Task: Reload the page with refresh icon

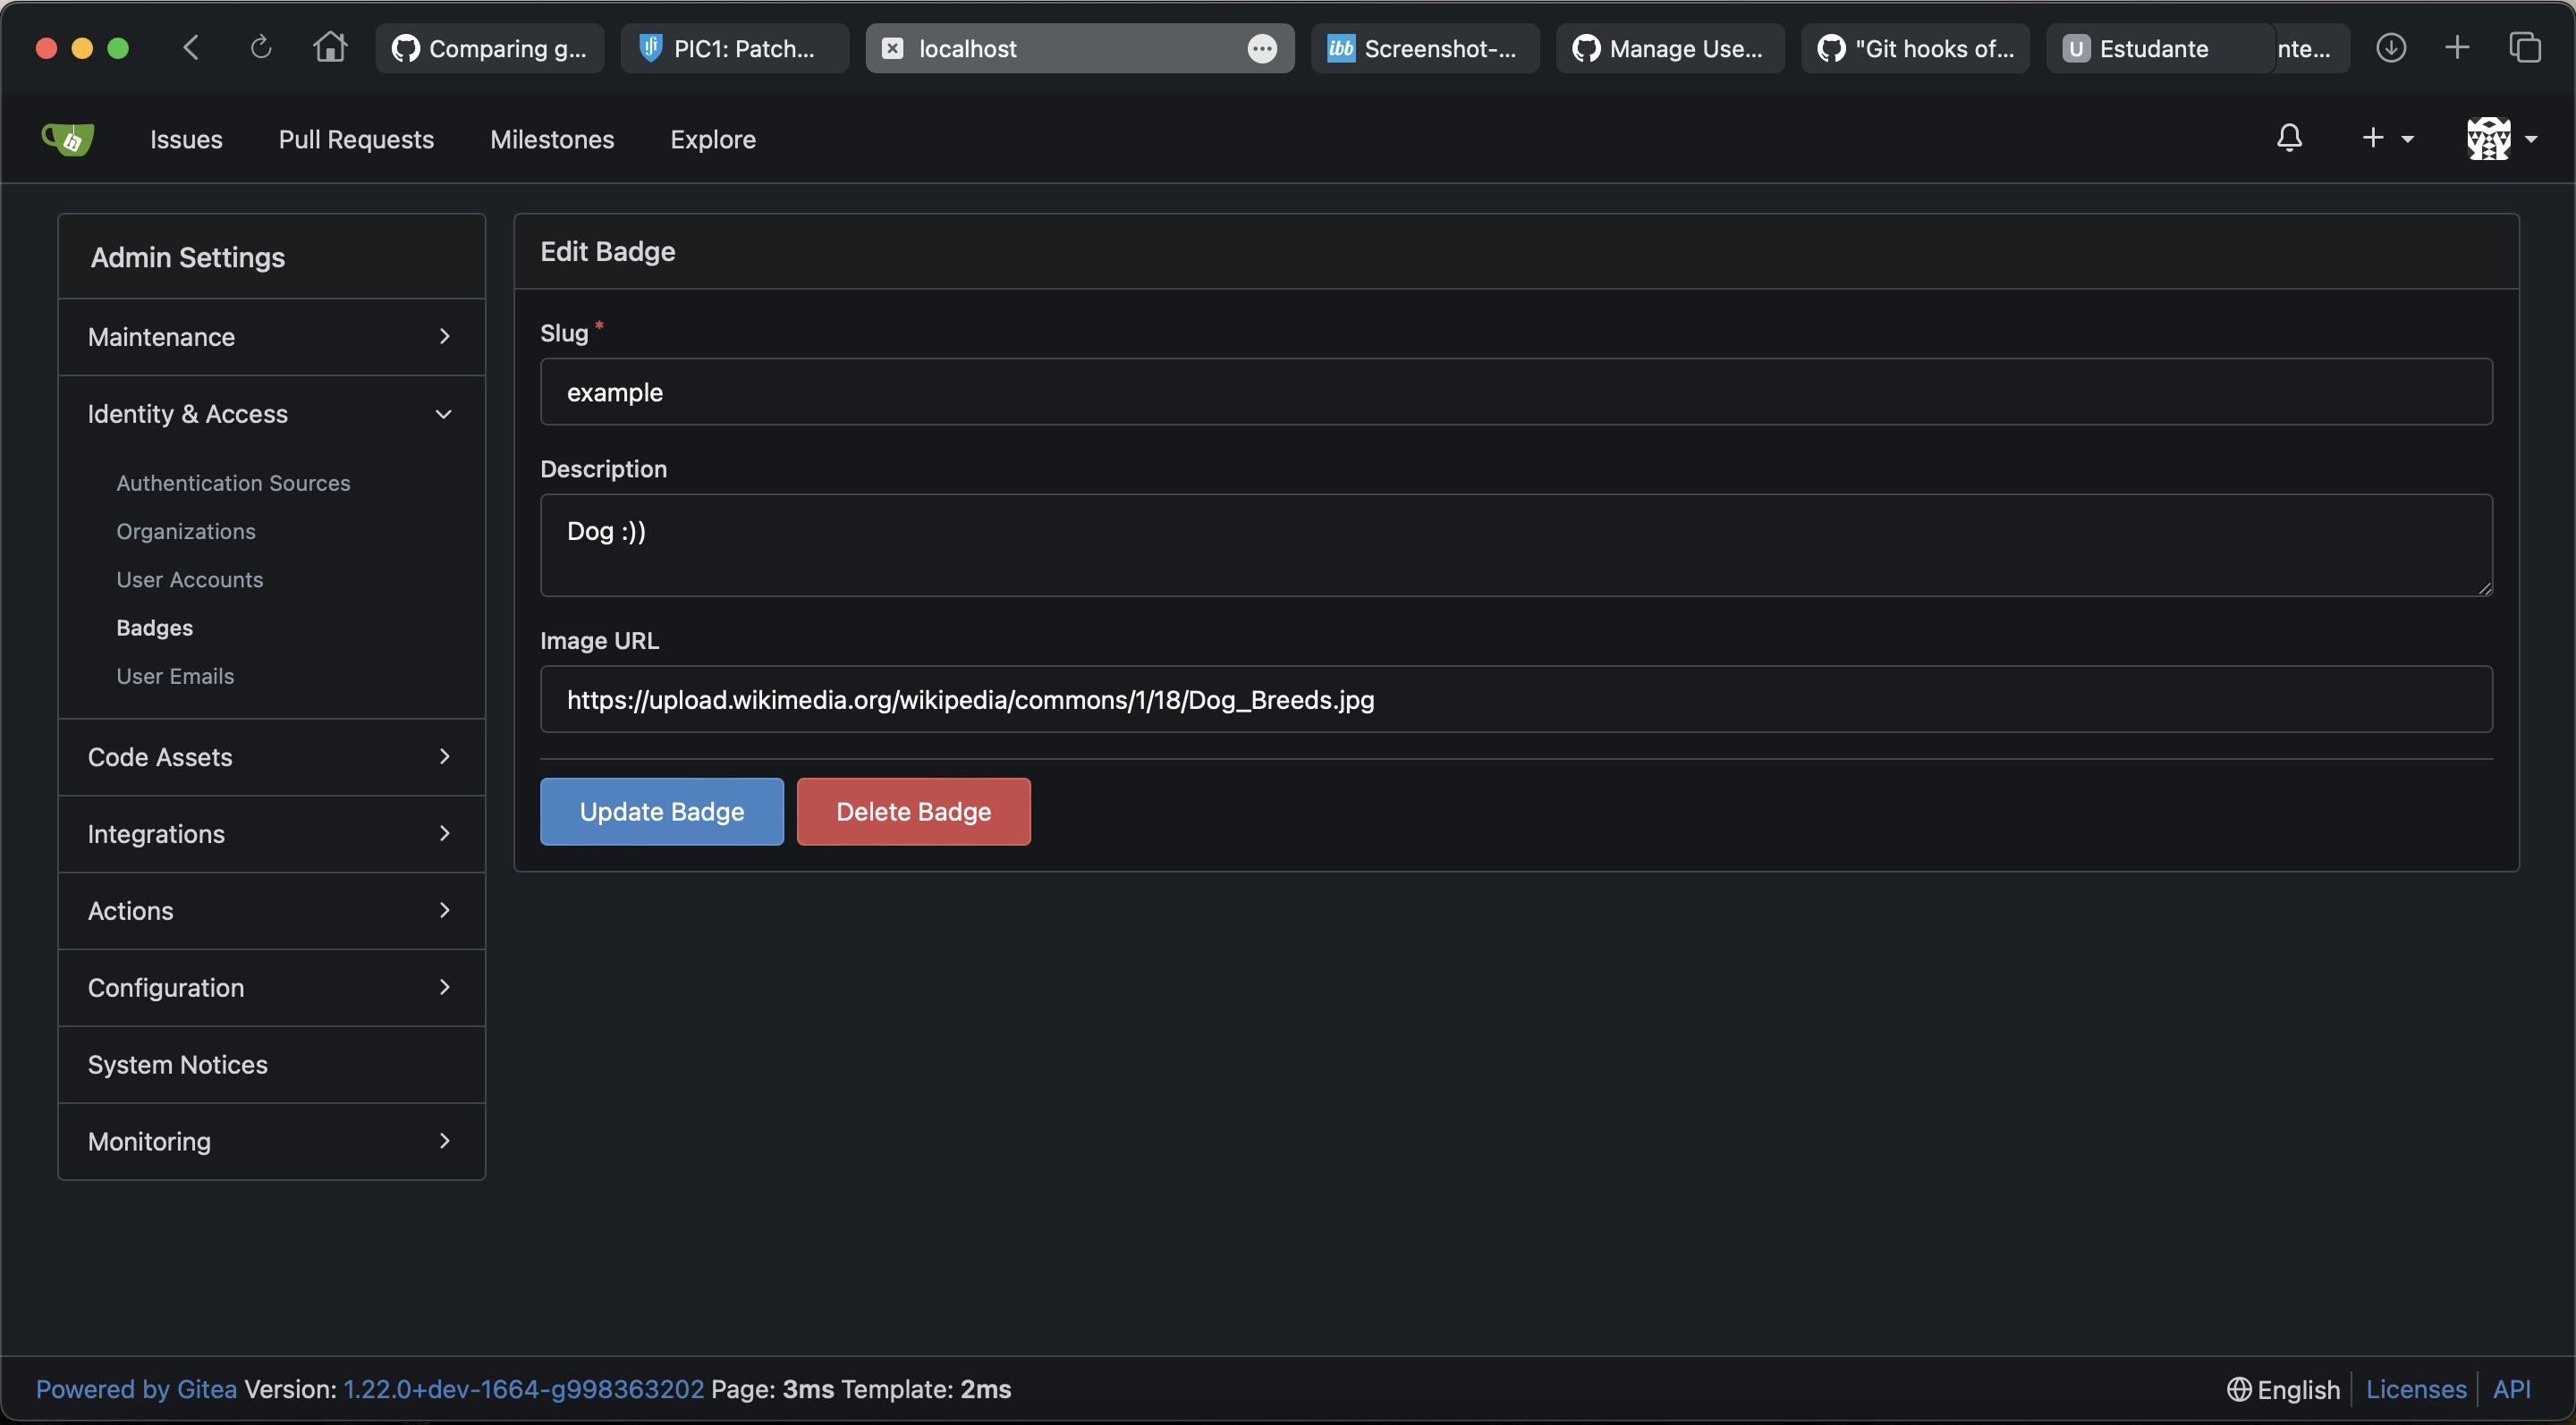Action: click(x=260, y=47)
